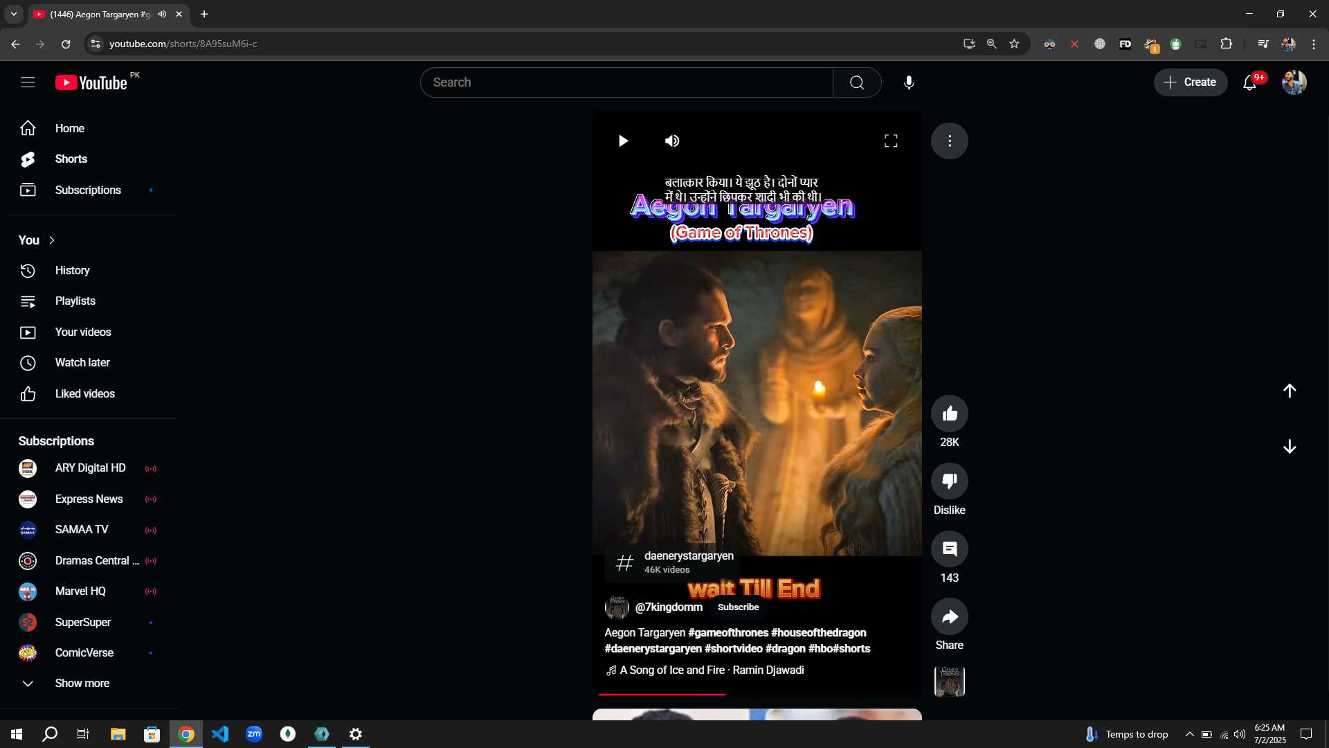Open the SuperSuper channel
This screenshot has height=748, width=1329.
tap(89, 623)
